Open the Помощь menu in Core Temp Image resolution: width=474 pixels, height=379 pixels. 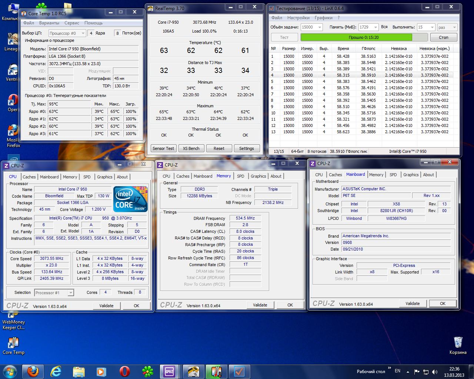[x=93, y=23]
